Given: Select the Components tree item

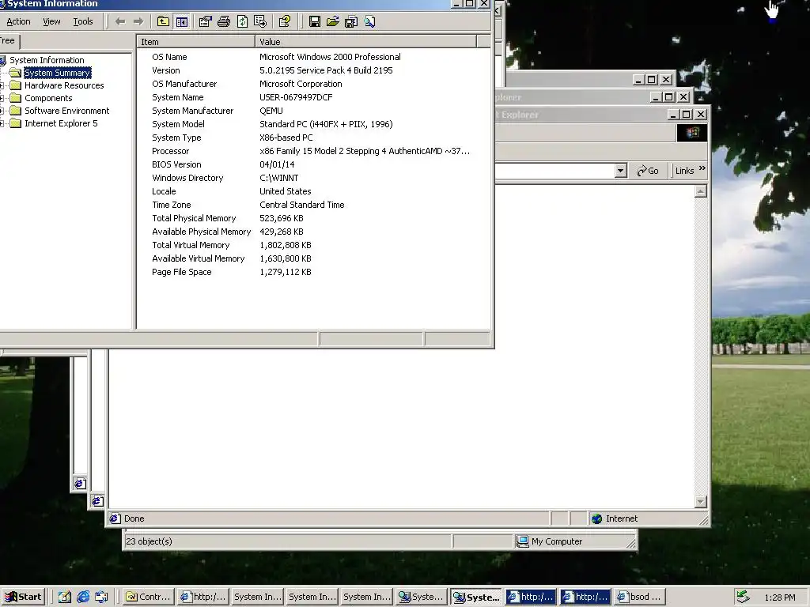Looking at the screenshot, I should (48, 98).
